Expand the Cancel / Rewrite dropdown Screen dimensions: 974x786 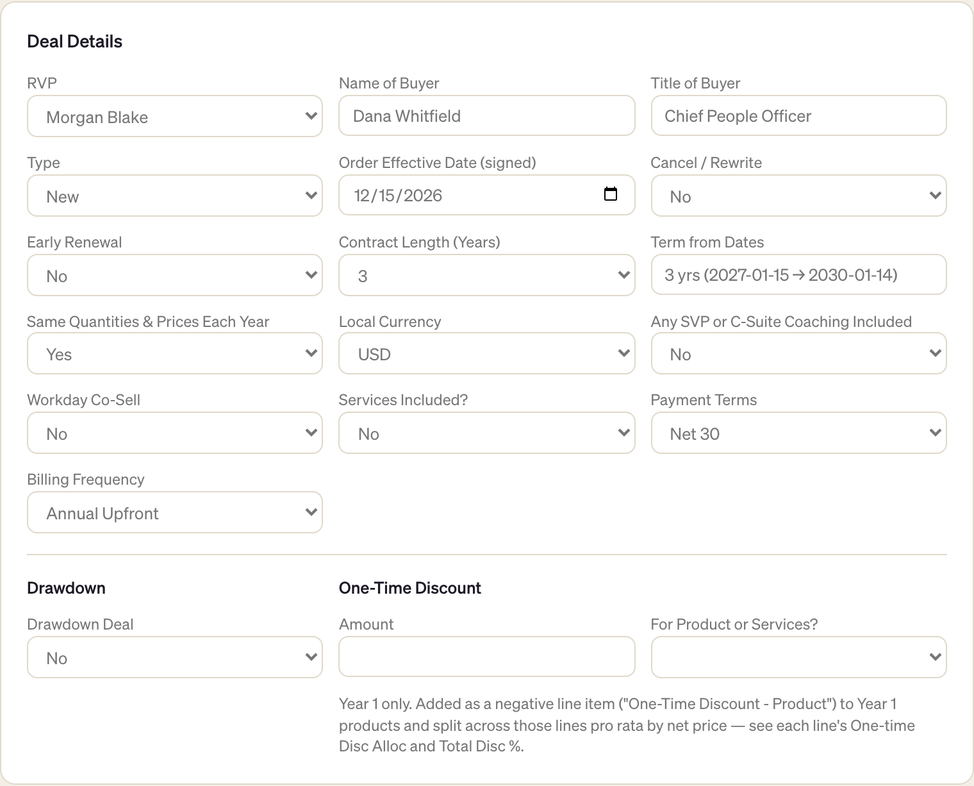pyautogui.click(x=798, y=196)
